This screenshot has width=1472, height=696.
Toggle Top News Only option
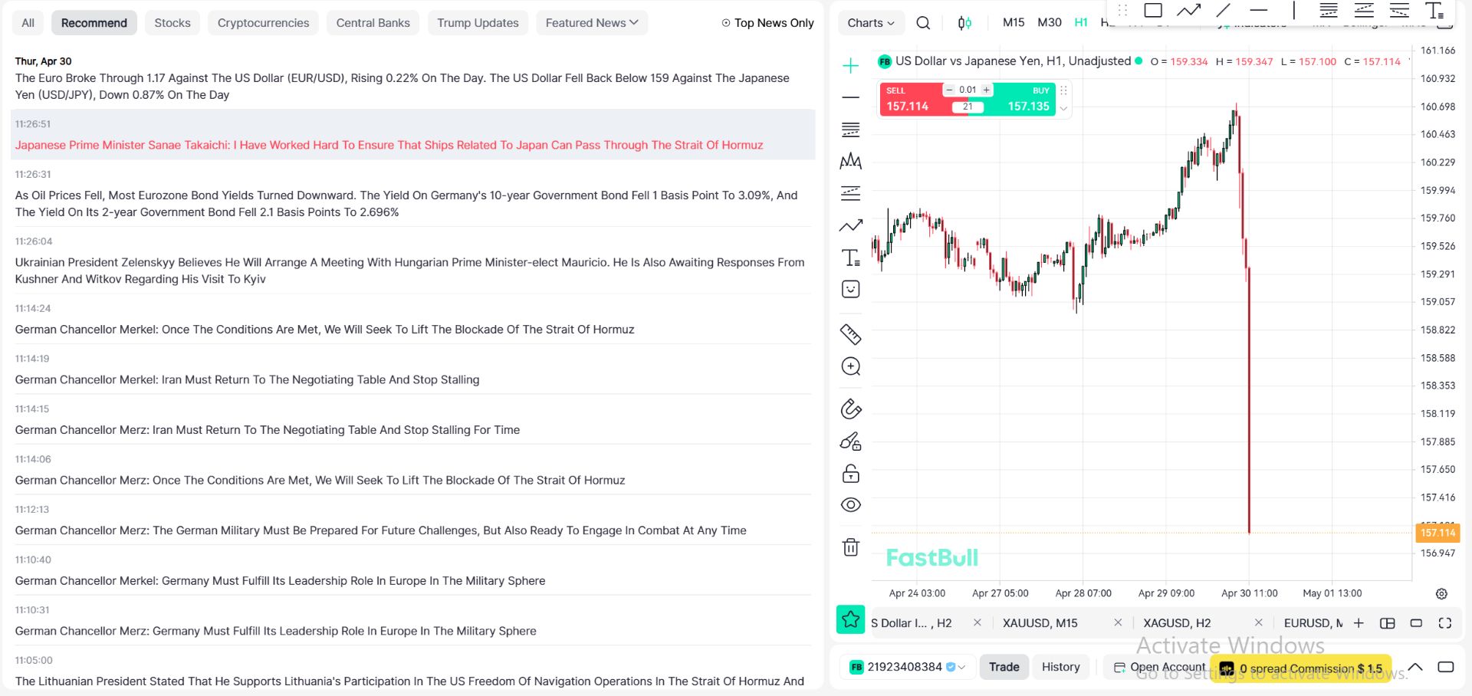(x=767, y=23)
